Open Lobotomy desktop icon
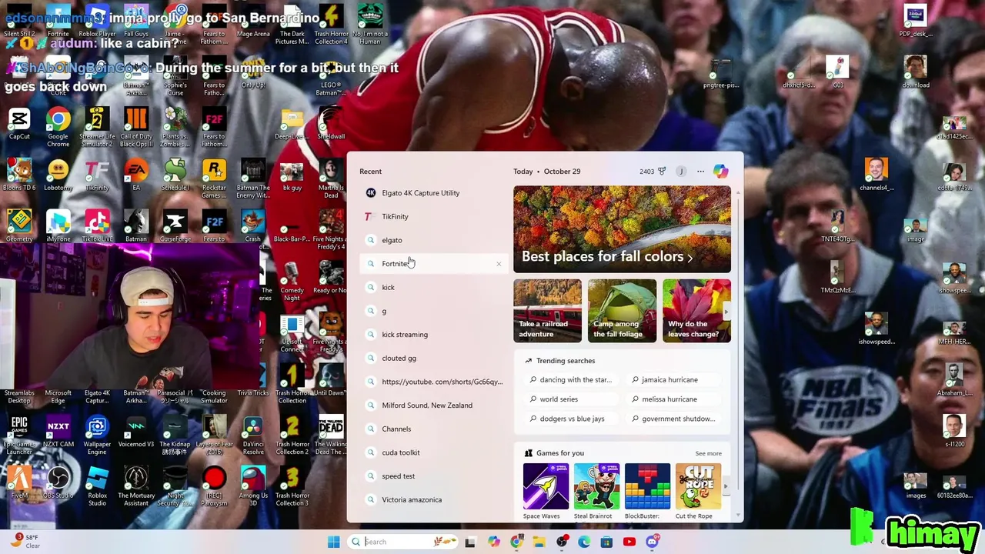Viewport: 985px width, 554px height. click(x=58, y=175)
